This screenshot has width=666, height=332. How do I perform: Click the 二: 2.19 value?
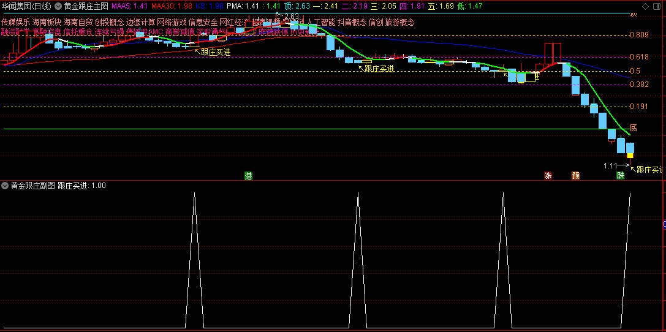(355, 6)
